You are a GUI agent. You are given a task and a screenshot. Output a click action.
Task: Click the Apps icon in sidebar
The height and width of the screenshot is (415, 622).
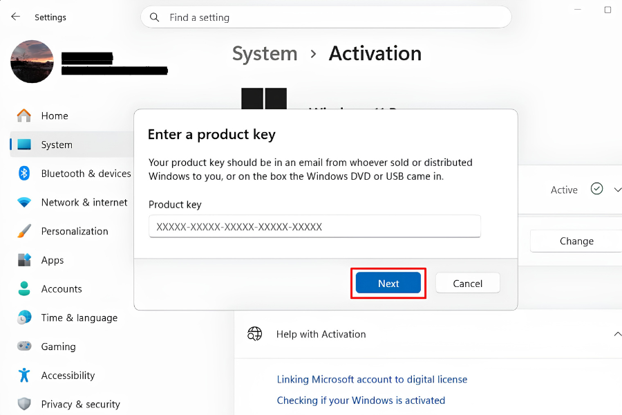(x=24, y=260)
